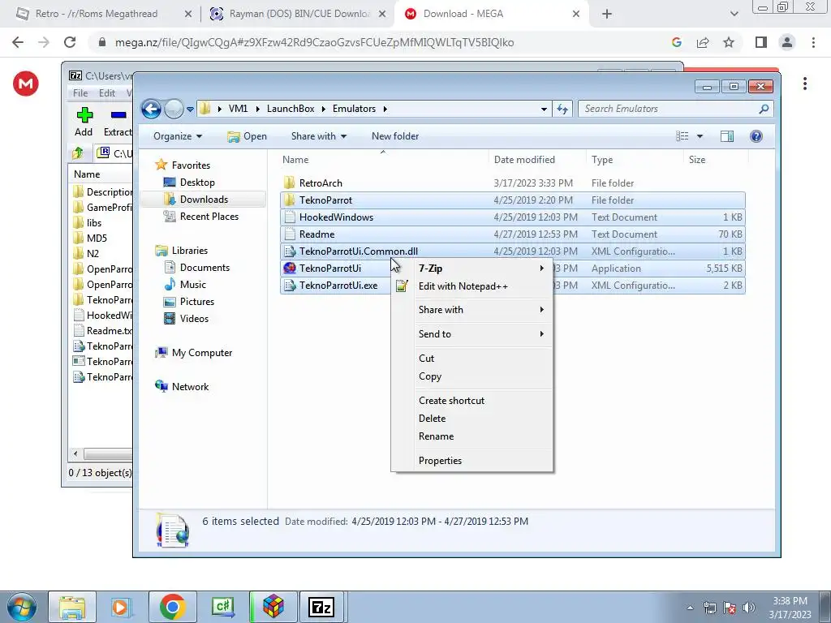831x623 pixels.
Task: Toggle the preview pane icon
Action: pos(727,136)
